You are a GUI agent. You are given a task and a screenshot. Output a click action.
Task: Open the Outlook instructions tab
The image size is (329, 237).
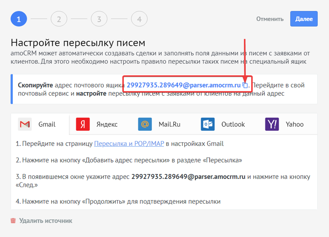[233, 124]
